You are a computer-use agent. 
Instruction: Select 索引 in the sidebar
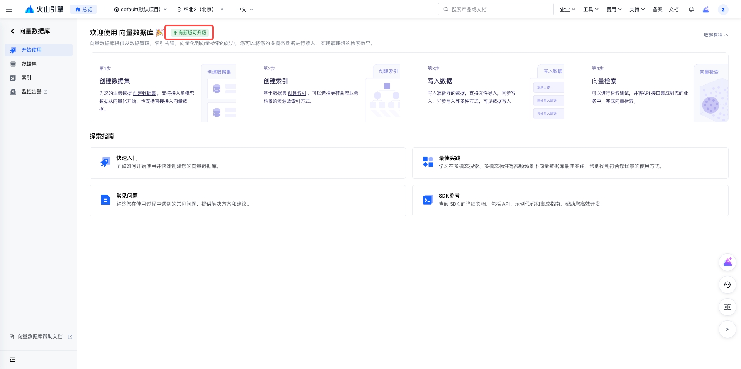pos(27,78)
